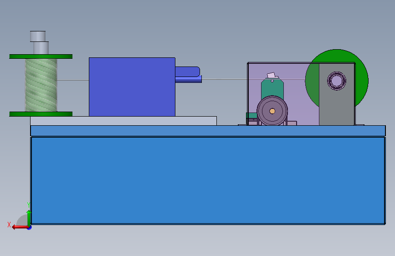This screenshot has width=395, height=256.
Task: Click the blue Z axis dot at triad origin
Action: 30,227
